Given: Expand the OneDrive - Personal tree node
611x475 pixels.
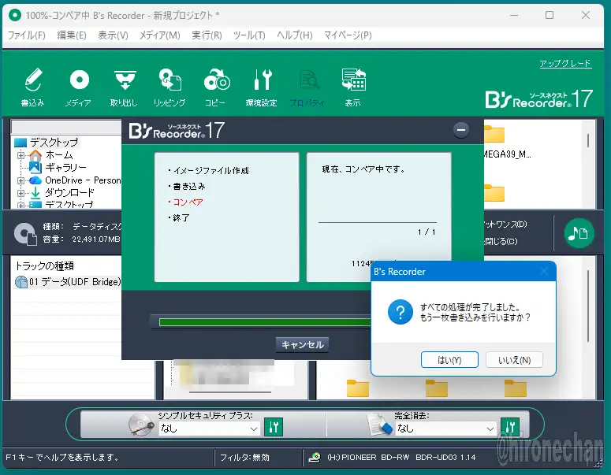Looking at the screenshot, I should coord(21,180).
